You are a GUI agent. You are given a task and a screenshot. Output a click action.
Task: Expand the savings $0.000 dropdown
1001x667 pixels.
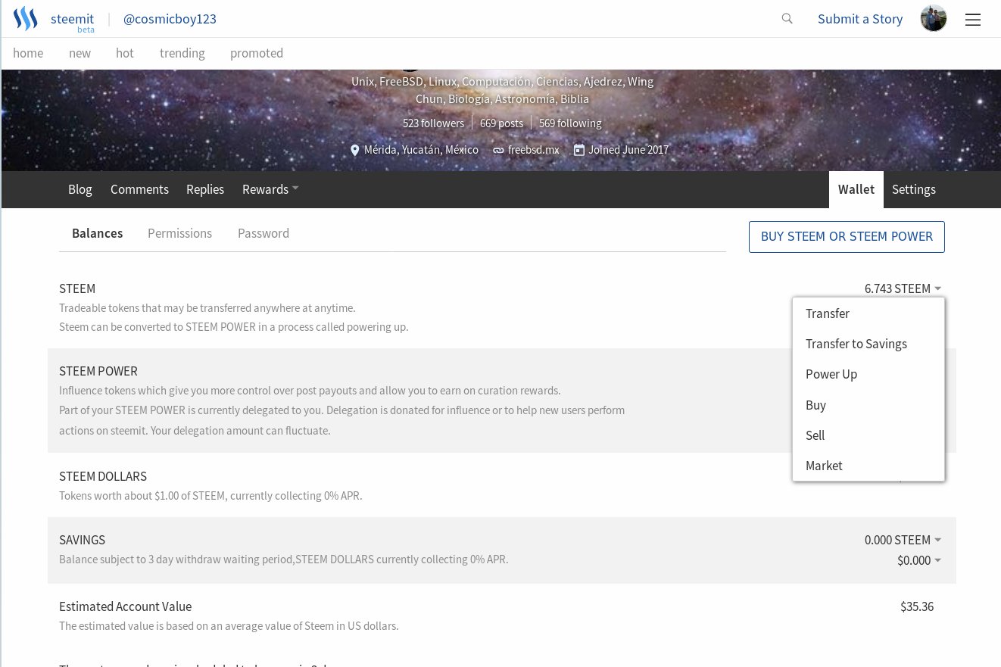tap(919, 560)
